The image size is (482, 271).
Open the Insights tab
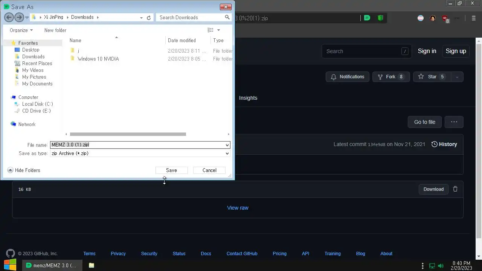click(248, 98)
